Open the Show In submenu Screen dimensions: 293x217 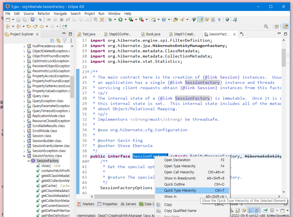(x=192, y=196)
